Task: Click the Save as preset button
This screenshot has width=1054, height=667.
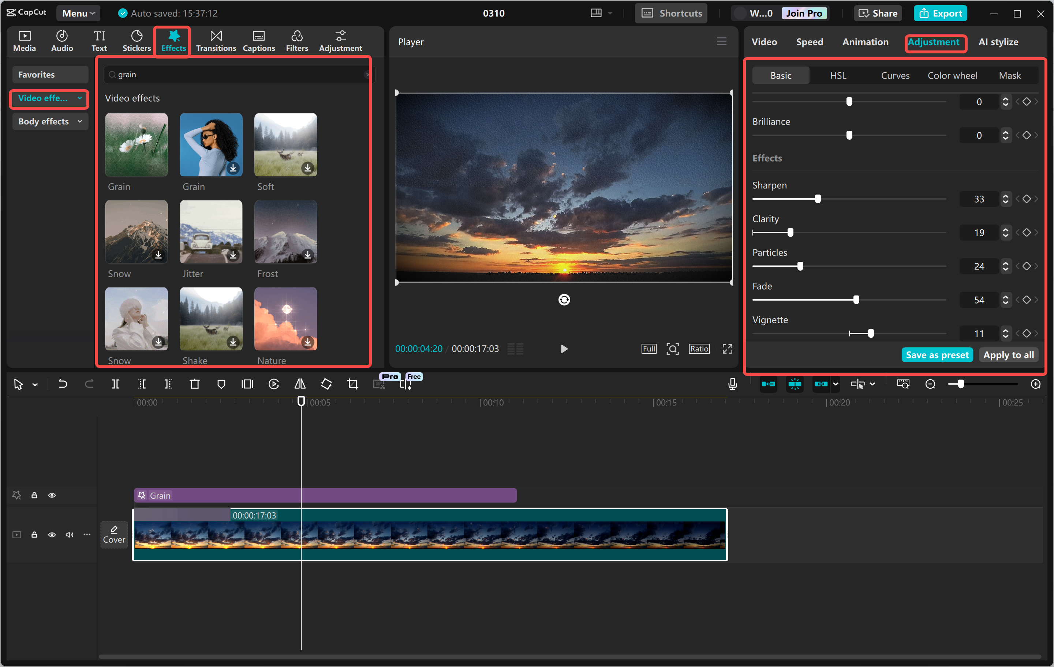Action: coord(937,355)
